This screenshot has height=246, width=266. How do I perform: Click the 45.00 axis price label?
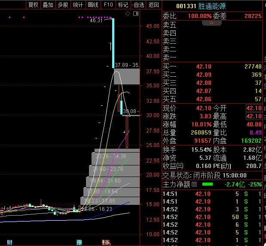[153, 26]
